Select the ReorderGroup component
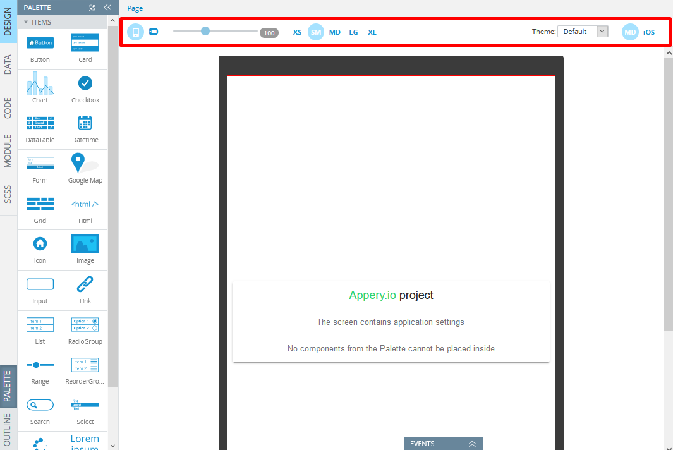Viewport: 673px width, 450px height. click(x=85, y=371)
